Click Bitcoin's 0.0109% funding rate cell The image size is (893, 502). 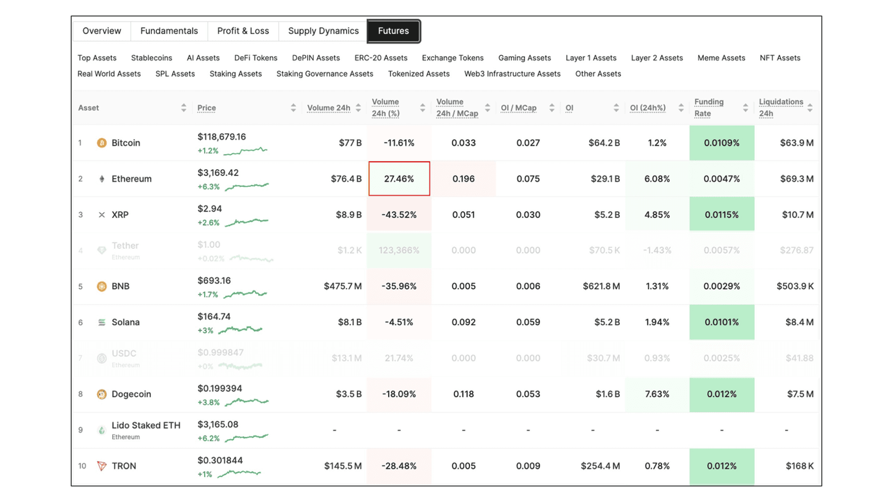[722, 143]
